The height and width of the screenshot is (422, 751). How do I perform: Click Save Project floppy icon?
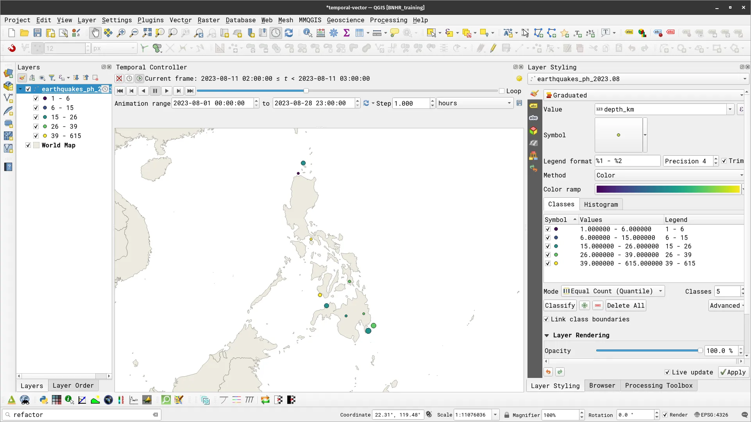[37, 33]
